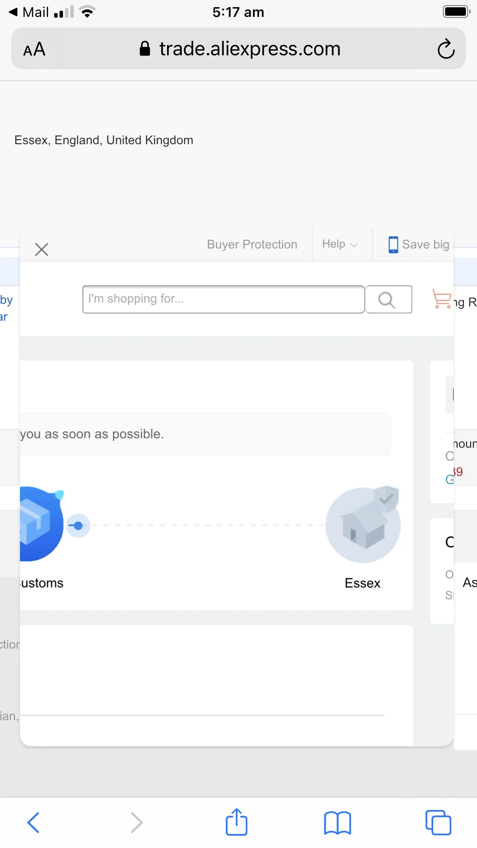Close the popup with the X icon
The image size is (477, 848).
tap(41, 249)
